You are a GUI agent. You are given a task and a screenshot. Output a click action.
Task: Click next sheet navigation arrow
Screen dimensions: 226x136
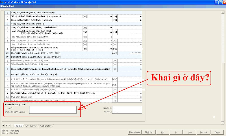click(x=10, y=125)
